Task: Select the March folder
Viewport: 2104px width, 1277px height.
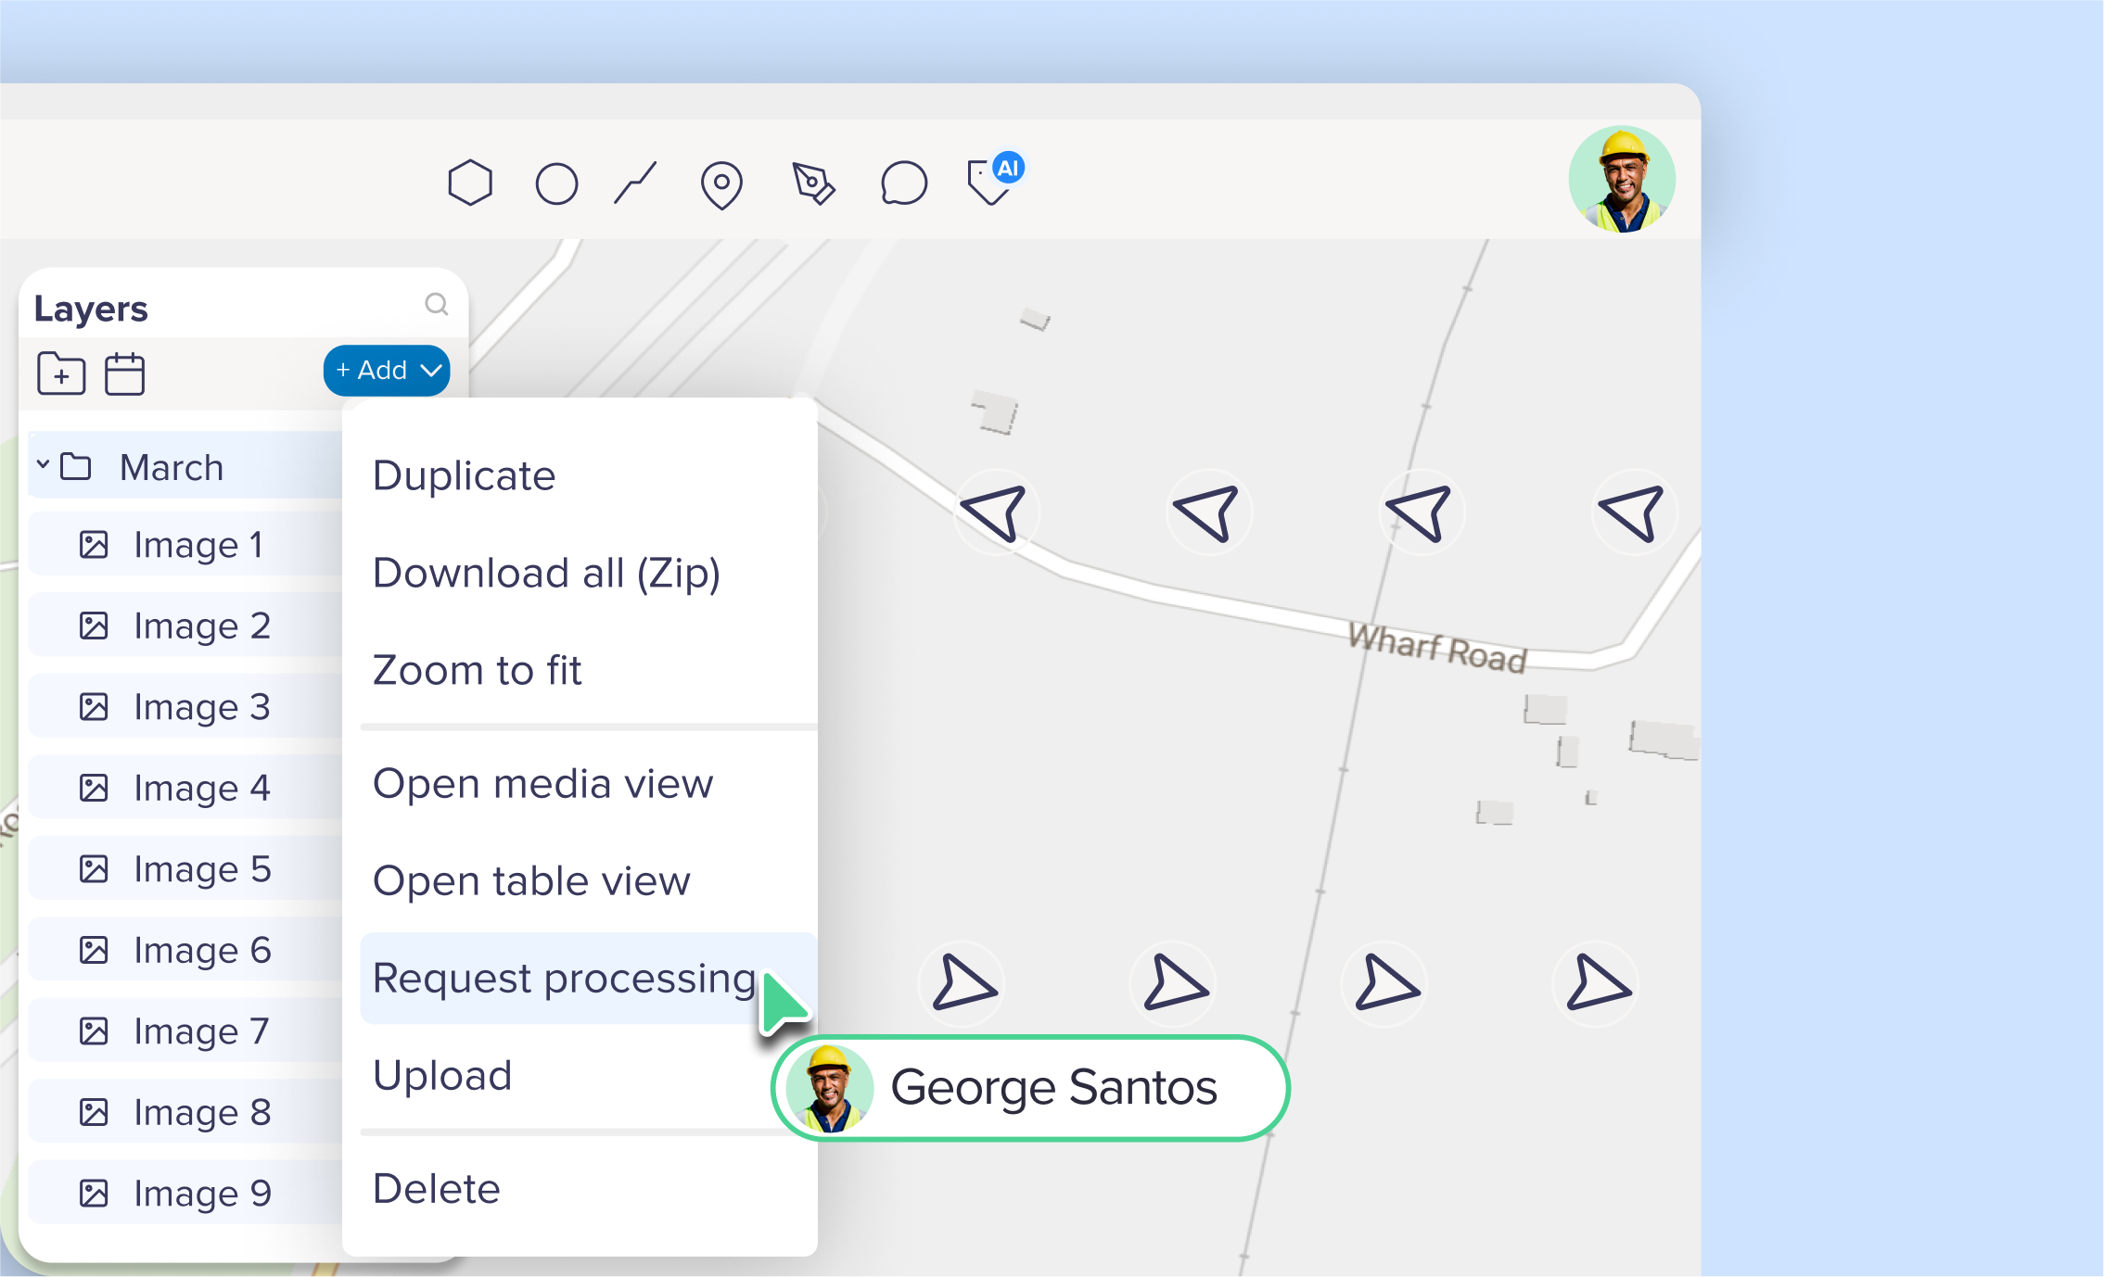Action: pos(172,467)
